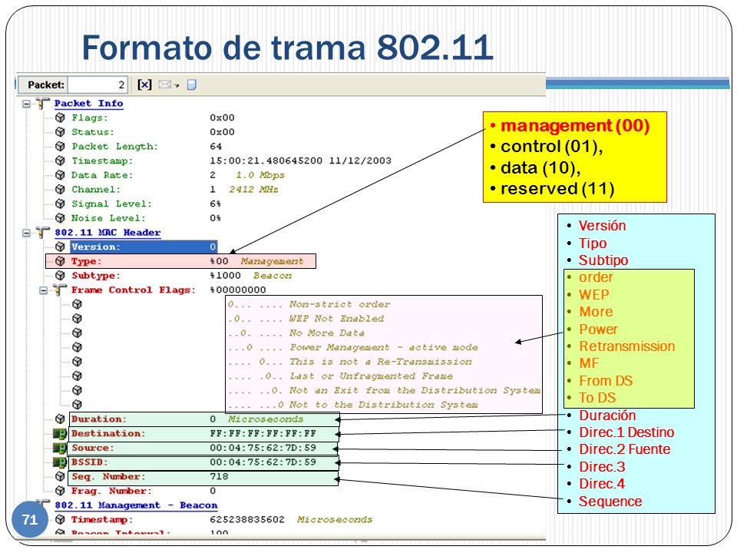Click the cube icon beside Flags

[x=60, y=118]
